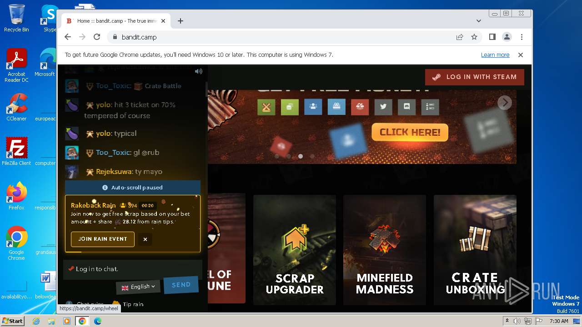
Task: Click username Rejeksuwa in chat
Action: (115, 172)
